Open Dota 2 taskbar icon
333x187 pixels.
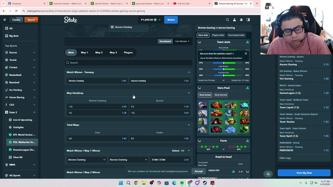212,183
